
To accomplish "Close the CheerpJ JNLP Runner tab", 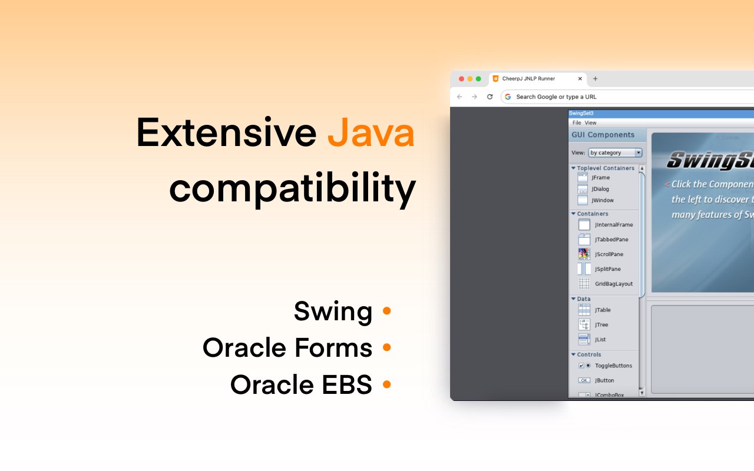I will [580, 79].
